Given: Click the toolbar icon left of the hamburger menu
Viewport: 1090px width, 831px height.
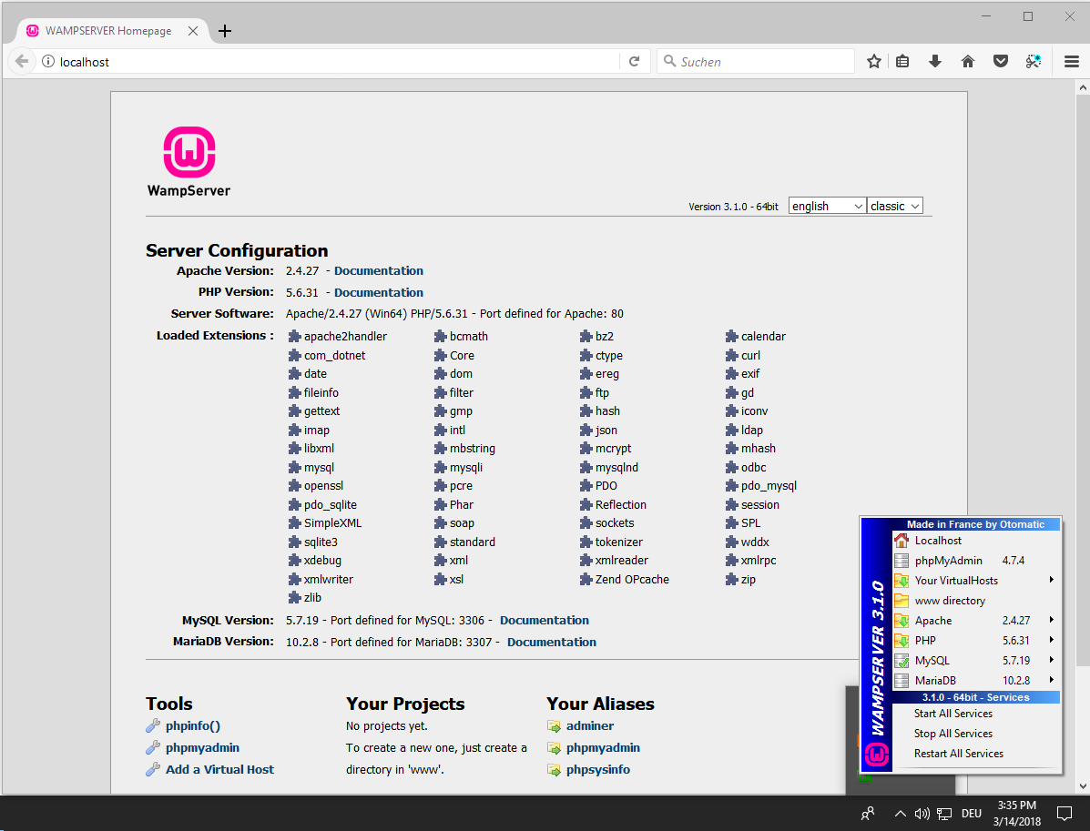Looking at the screenshot, I should click(1033, 61).
